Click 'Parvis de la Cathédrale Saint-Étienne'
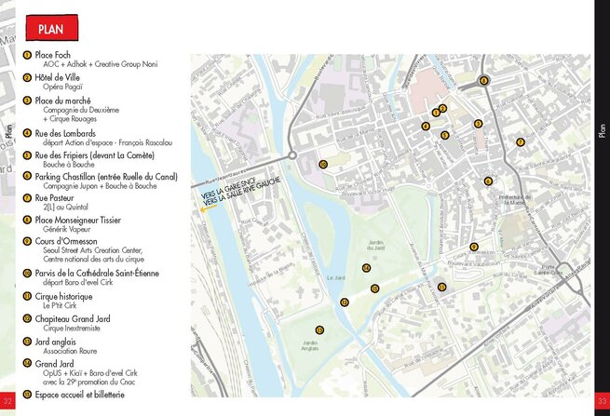This screenshot has width=610, height=416. pos(97,273)
